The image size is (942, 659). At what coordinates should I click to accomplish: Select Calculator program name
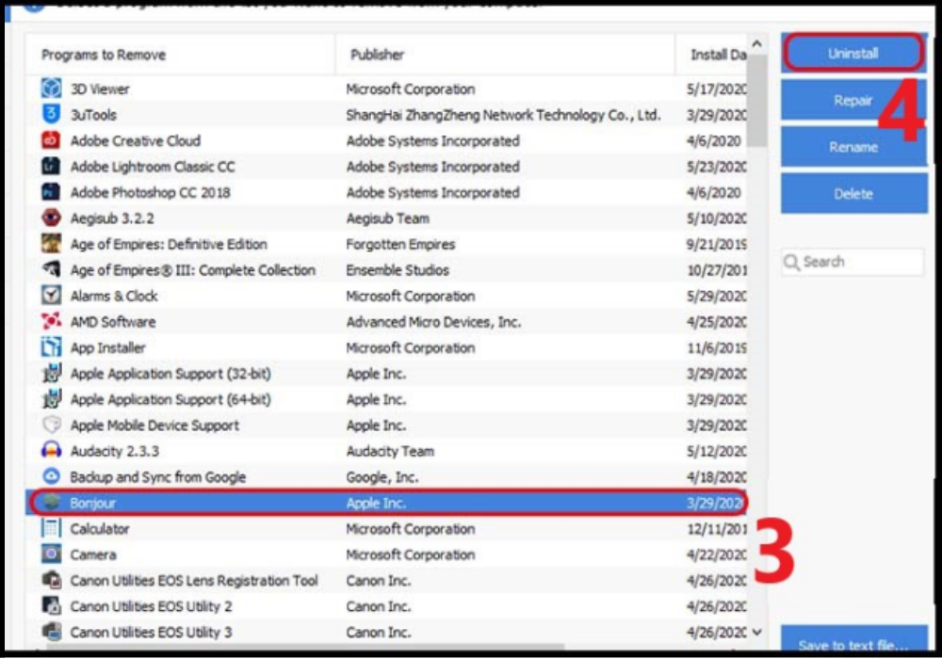(100, 529)
